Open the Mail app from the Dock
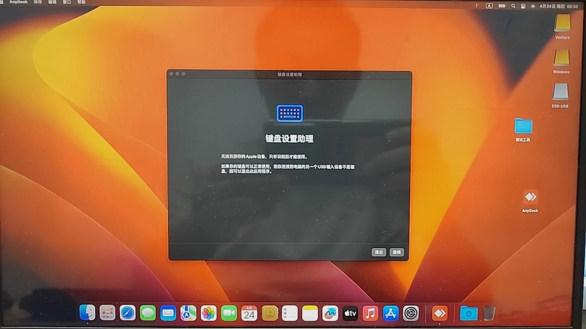This screenshot has width=586, height=329. pos(168,313)
